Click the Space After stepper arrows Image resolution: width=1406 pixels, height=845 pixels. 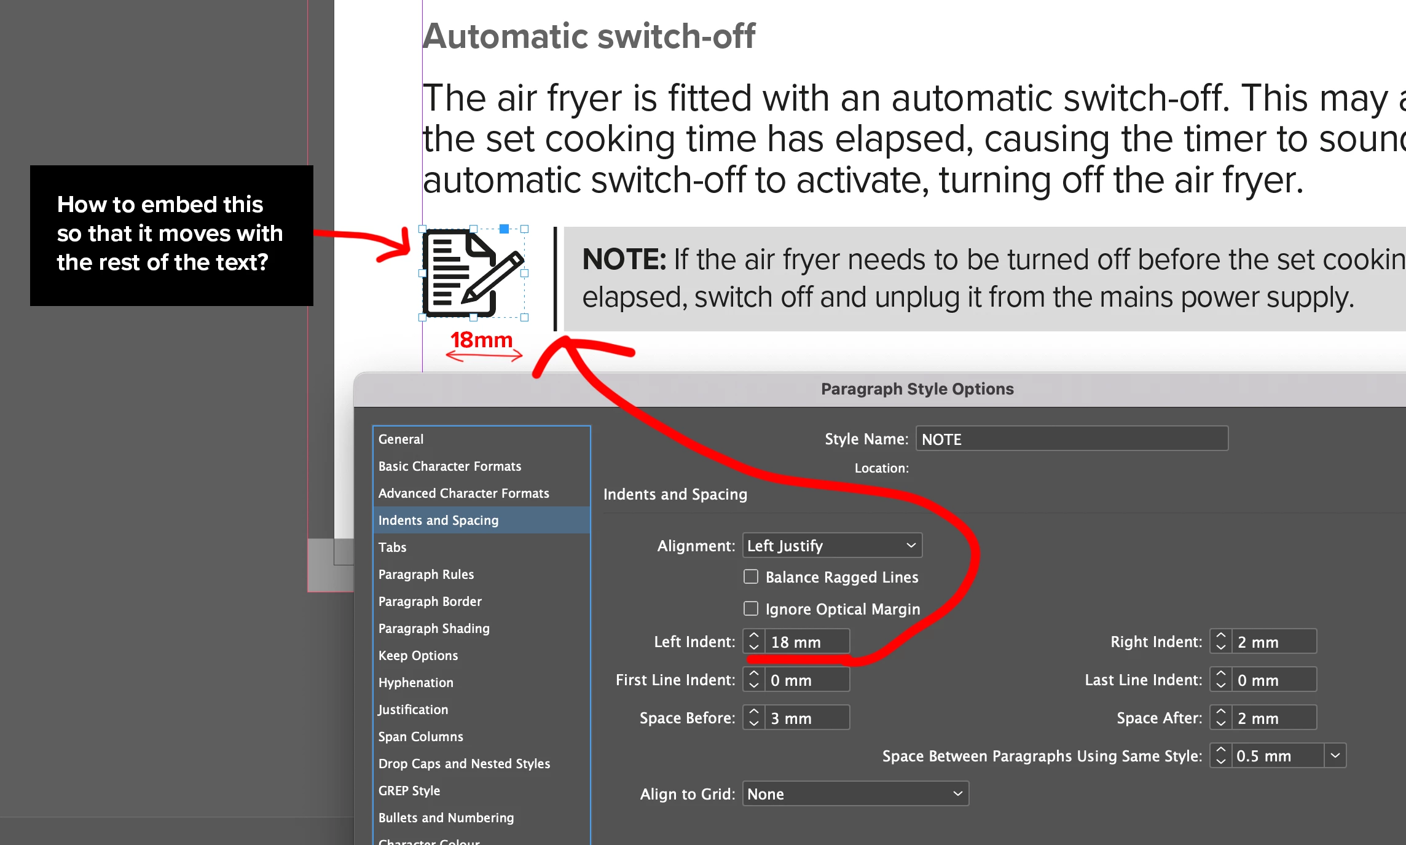tap(1220, 718)
